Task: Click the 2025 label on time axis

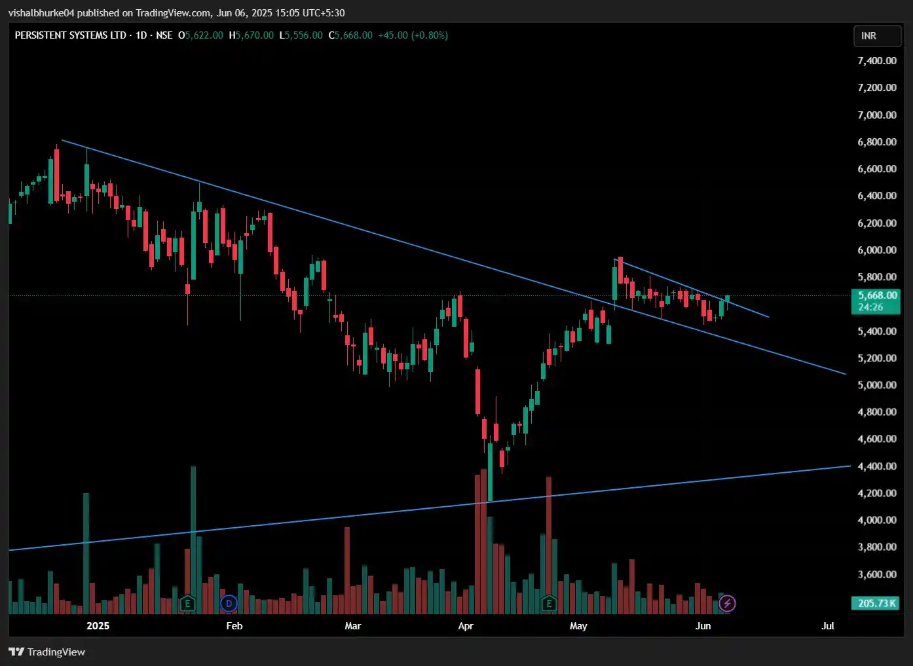Action: [x=98, y=625]
